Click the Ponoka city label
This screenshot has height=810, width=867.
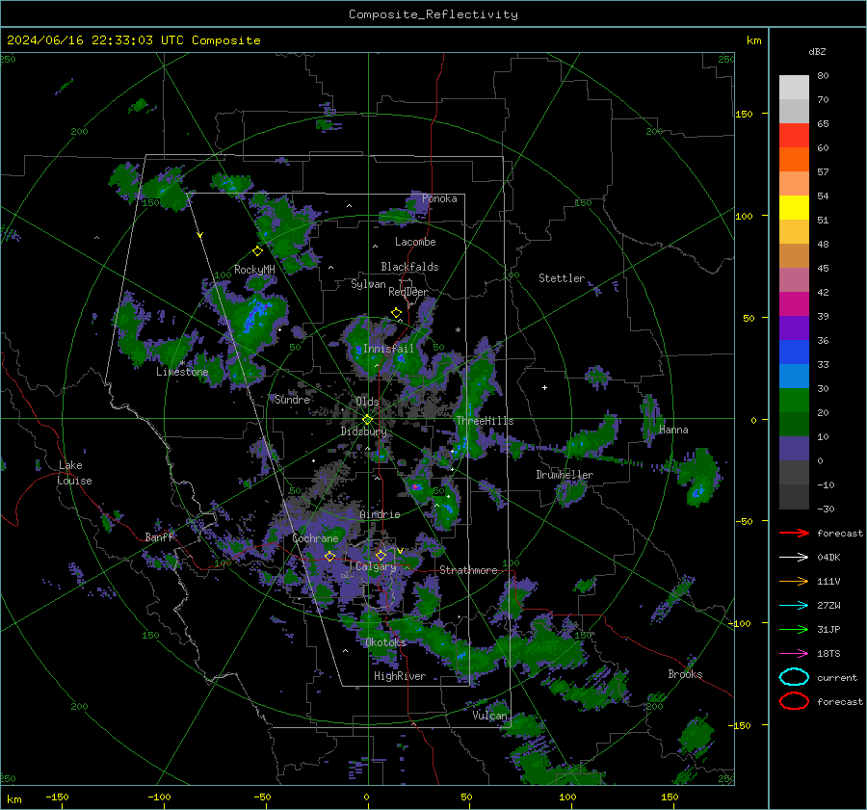tap(439, 198)
